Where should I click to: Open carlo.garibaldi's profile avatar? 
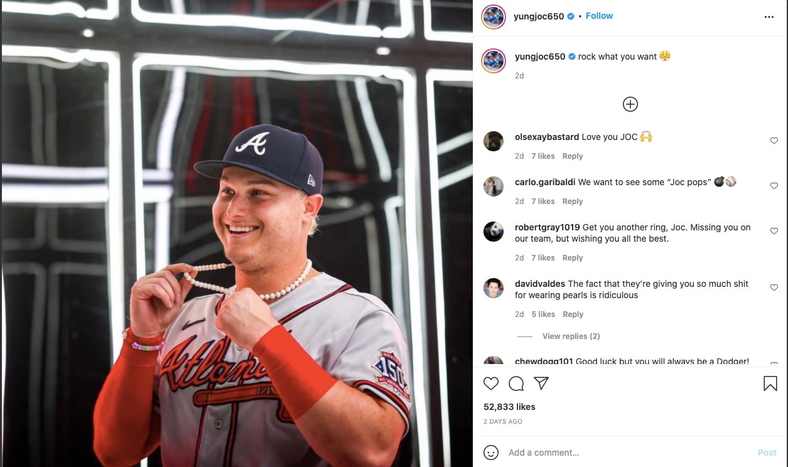click(494, 186)
